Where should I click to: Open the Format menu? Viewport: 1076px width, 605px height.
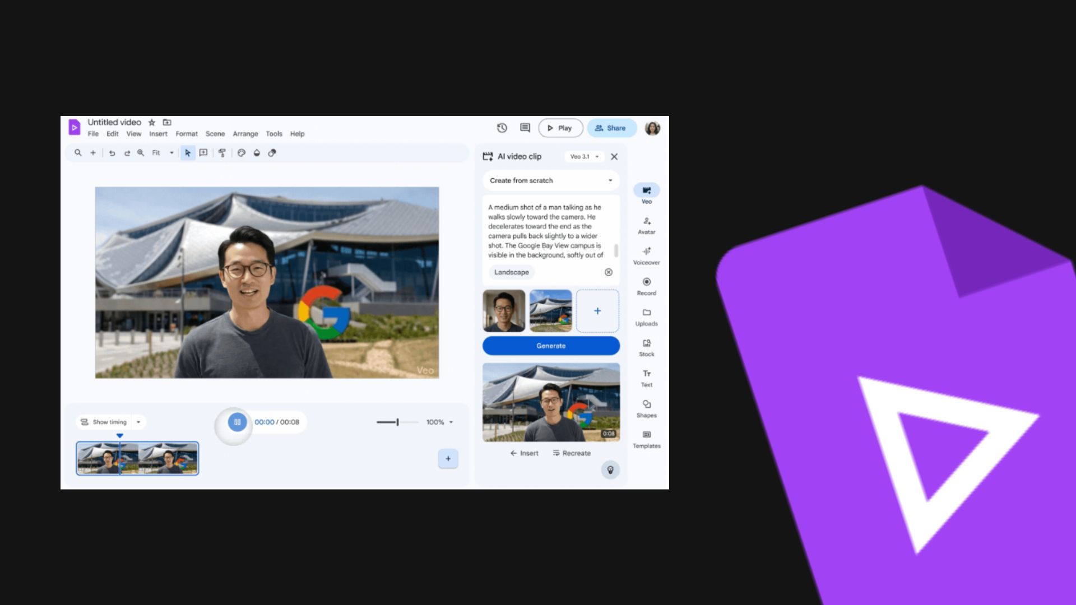click(187, 134)
